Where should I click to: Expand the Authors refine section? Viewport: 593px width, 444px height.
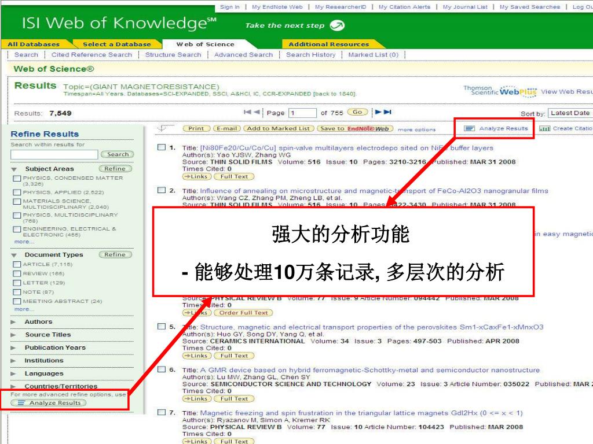pos(14,322)
